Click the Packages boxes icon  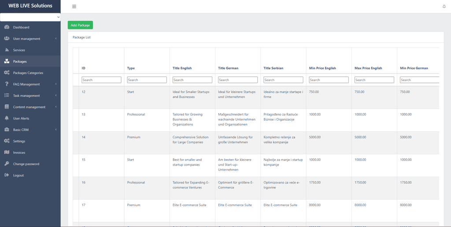pos(7,61)
